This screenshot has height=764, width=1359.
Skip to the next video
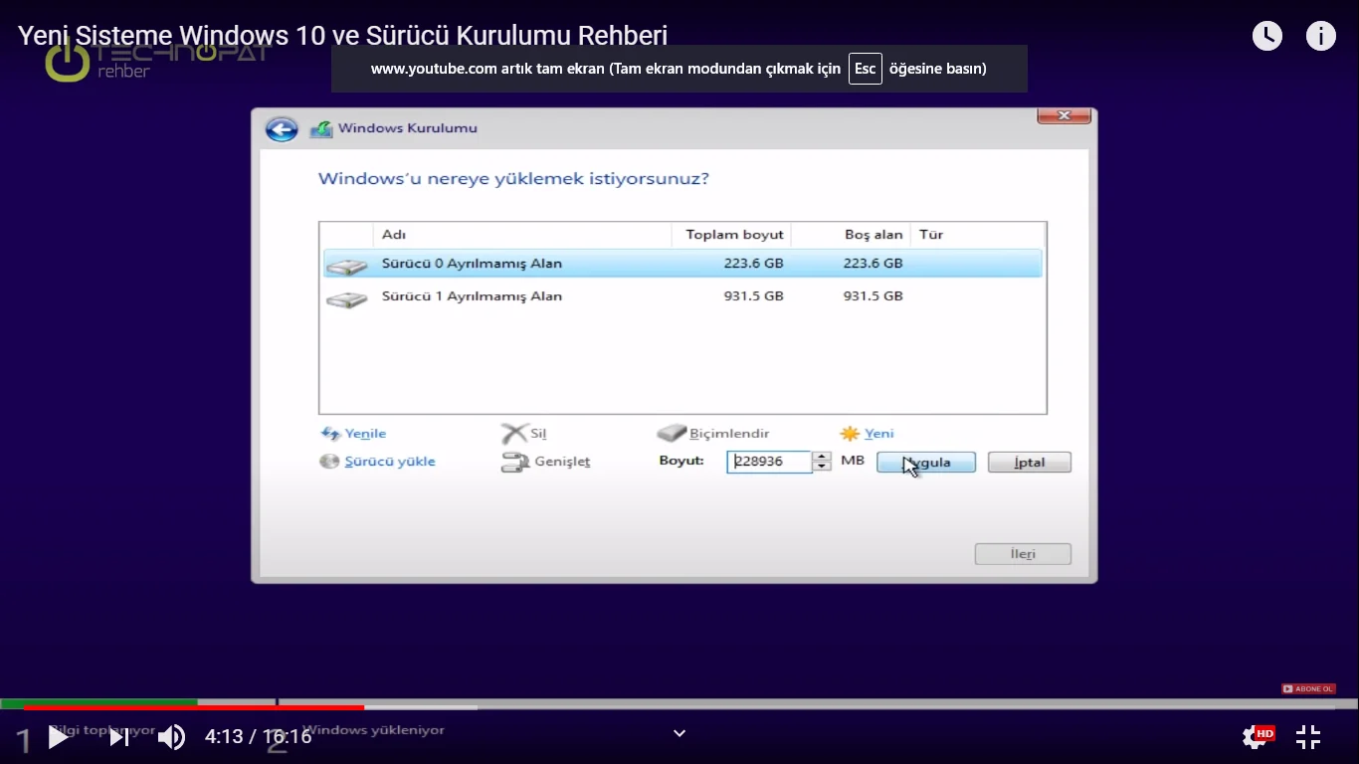(118, 737)
